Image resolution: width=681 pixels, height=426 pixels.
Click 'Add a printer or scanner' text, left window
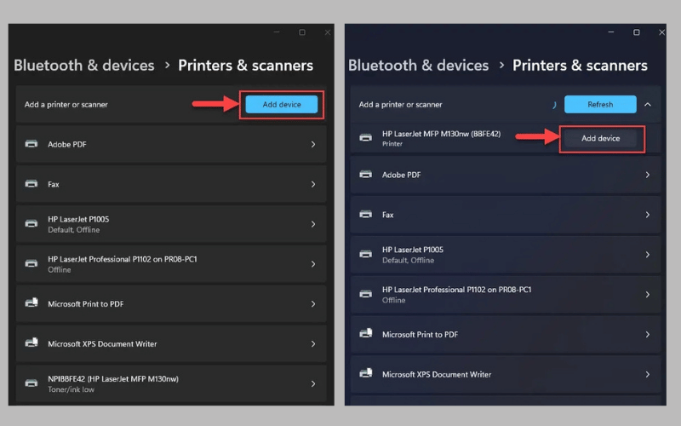66,104
